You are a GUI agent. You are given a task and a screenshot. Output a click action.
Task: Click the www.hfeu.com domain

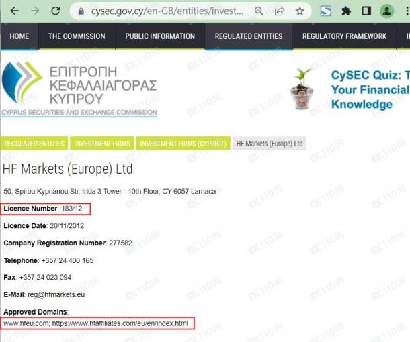26,323
